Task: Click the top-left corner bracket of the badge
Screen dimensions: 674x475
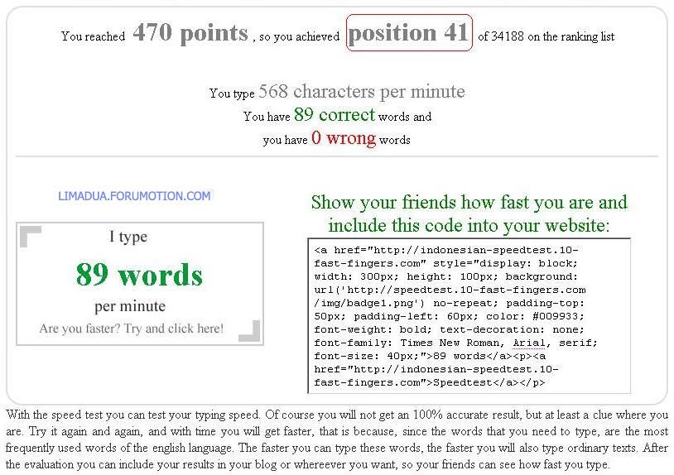Action: pyautogui.click(x=30, y=237)
